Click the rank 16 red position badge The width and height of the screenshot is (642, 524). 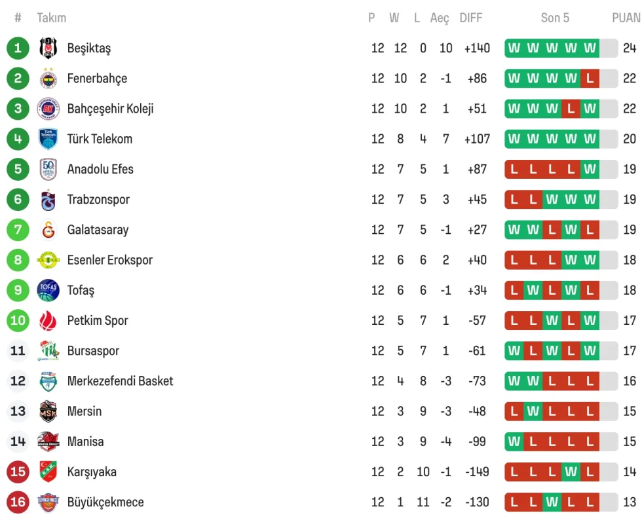18,502
